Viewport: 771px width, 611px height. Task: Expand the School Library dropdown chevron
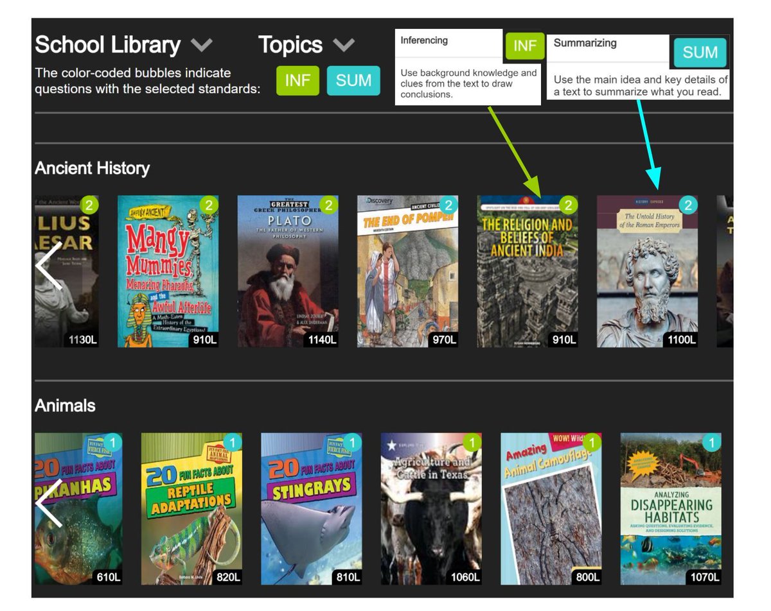[202, 46]
